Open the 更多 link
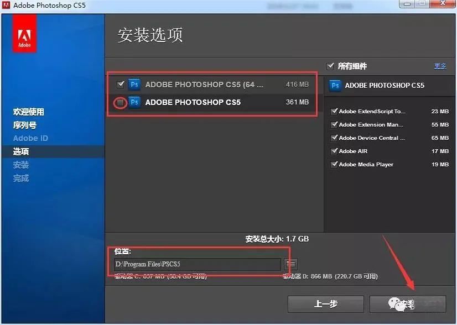Image resolution: width=457 pixels, height=325 pixels. tap(440, 66)
